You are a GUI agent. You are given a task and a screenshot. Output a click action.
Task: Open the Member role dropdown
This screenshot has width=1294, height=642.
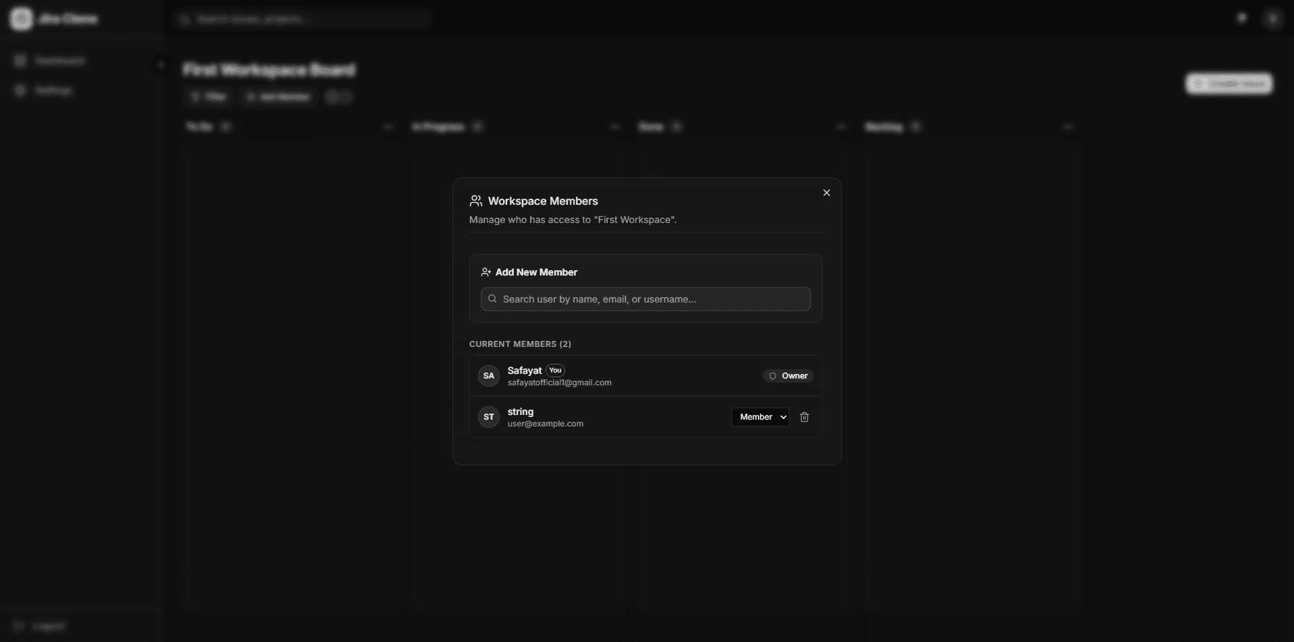761,417
